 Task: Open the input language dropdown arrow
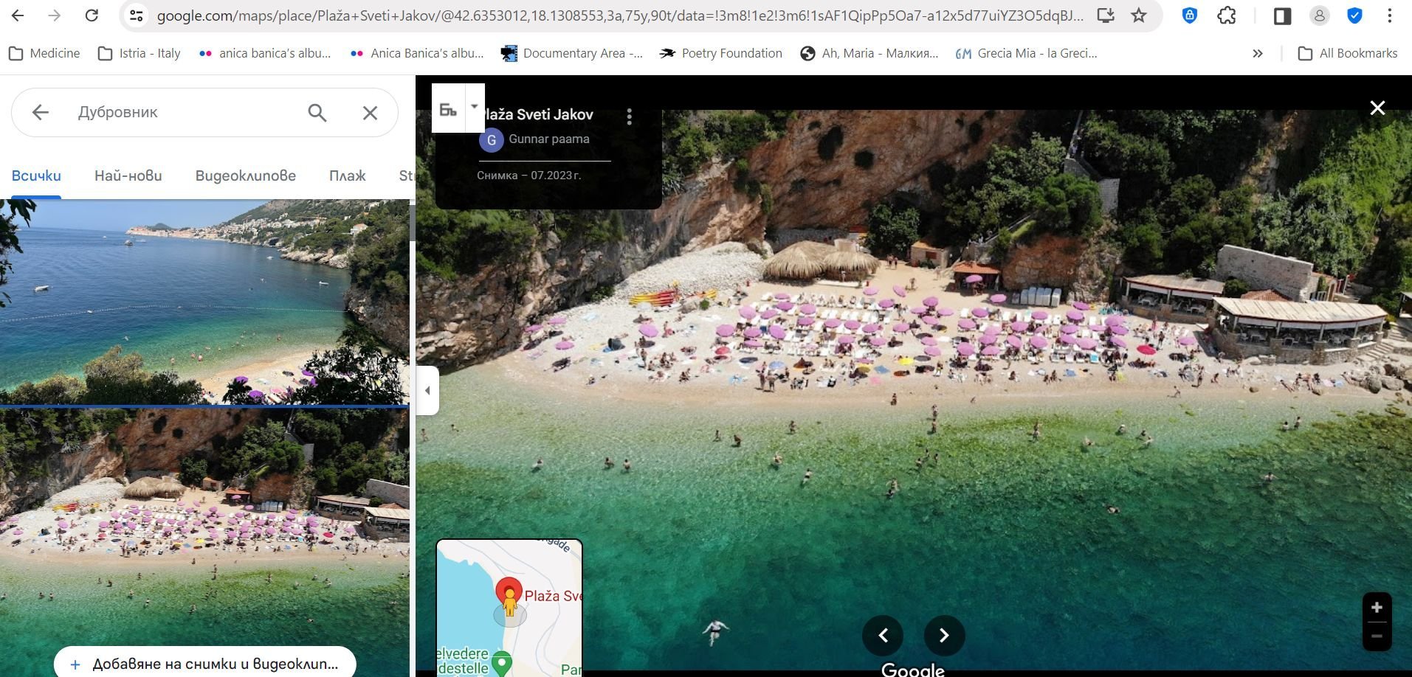[475, 107]
